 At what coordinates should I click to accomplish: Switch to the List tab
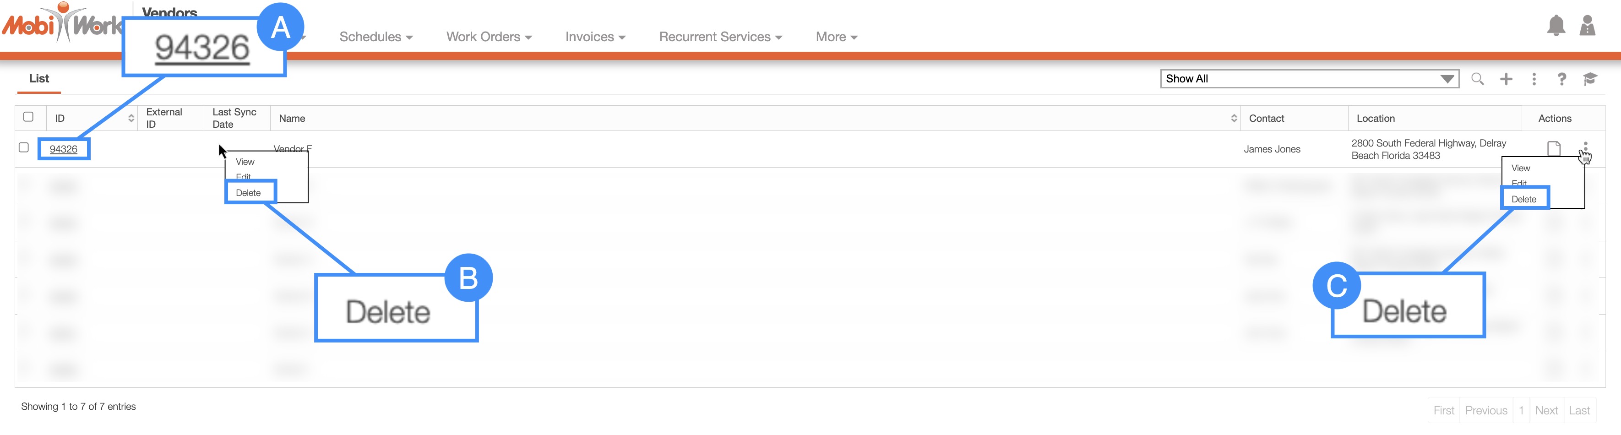(38, 79)
